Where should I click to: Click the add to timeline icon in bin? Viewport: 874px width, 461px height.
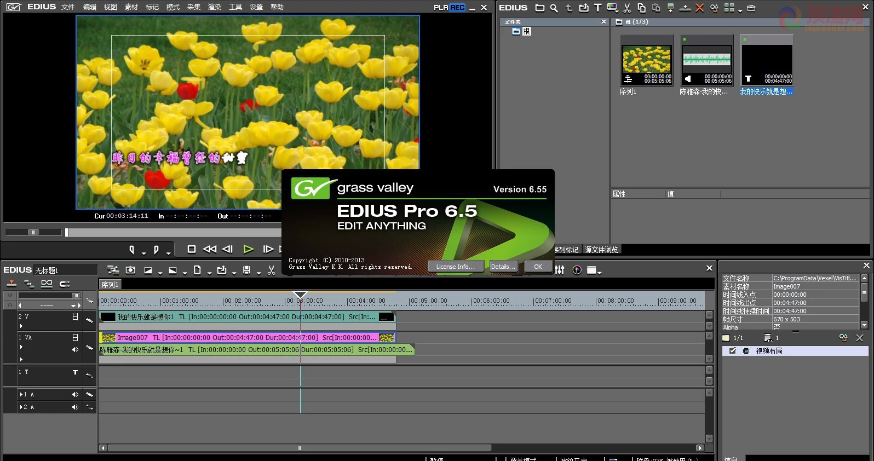click(685, 8)
